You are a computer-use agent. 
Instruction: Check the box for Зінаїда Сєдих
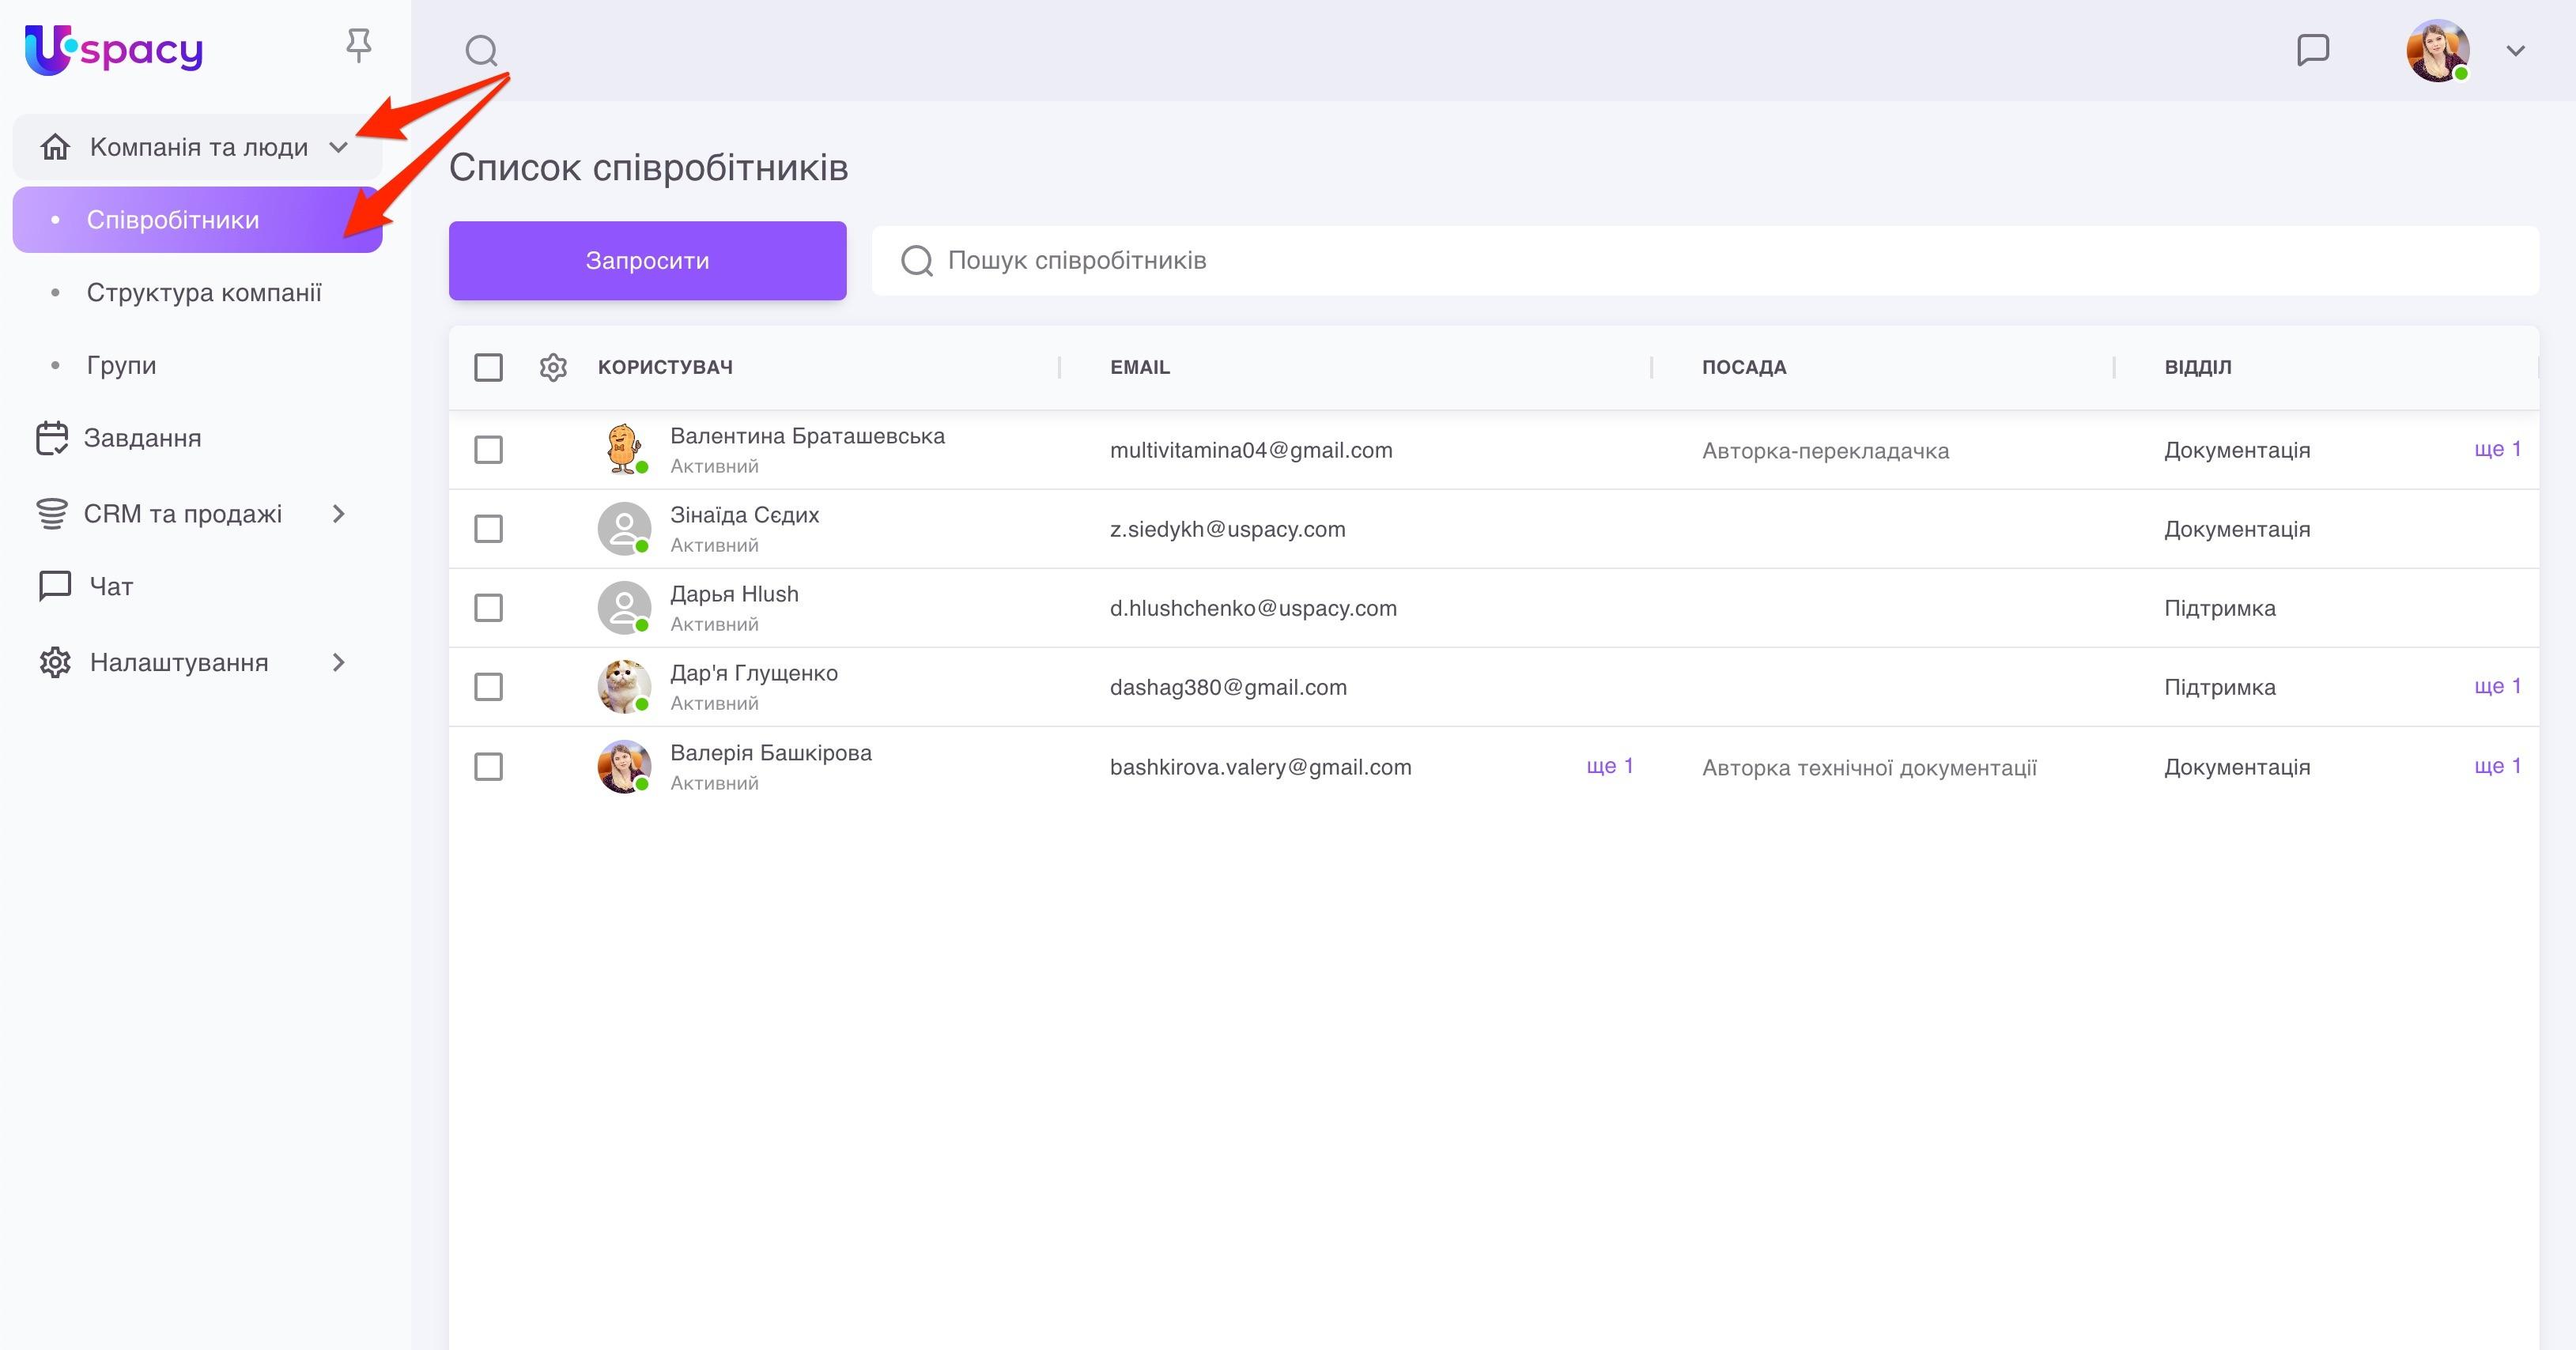tap(488, 528)
